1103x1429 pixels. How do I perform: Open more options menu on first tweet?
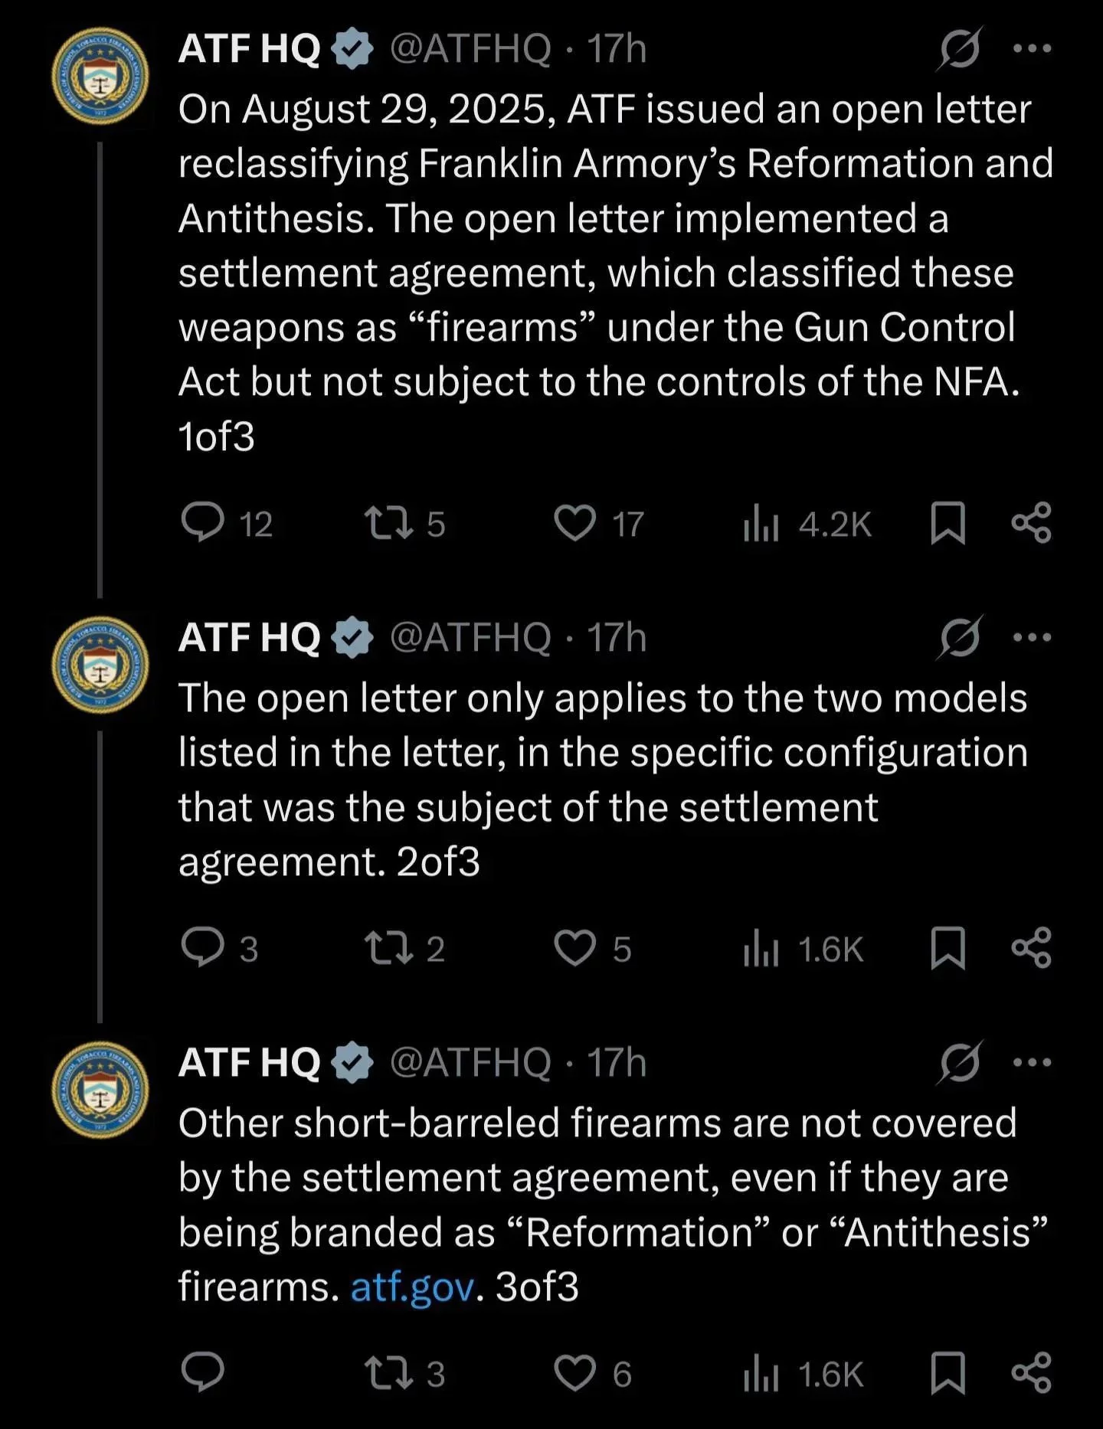tap(1032, 49)
